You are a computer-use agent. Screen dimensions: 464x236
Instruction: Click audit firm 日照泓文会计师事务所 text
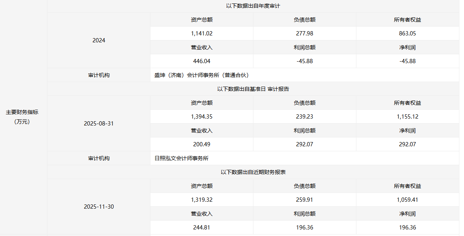click(181, 158)
